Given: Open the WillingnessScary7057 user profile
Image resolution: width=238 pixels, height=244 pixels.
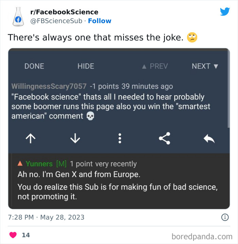Looking at the screenshot, I should (49, 86).
